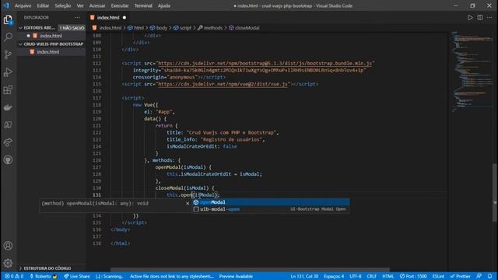Open the GitHub view in activity bar
This screenshot has width=498, height=280.
pyautogui.click(x=8, y=159)
